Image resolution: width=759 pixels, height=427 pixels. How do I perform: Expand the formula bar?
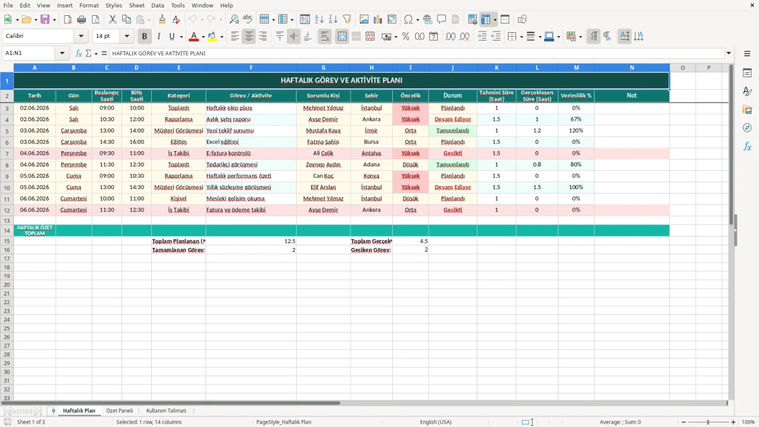pyautogui.click(x=729, y=53)
